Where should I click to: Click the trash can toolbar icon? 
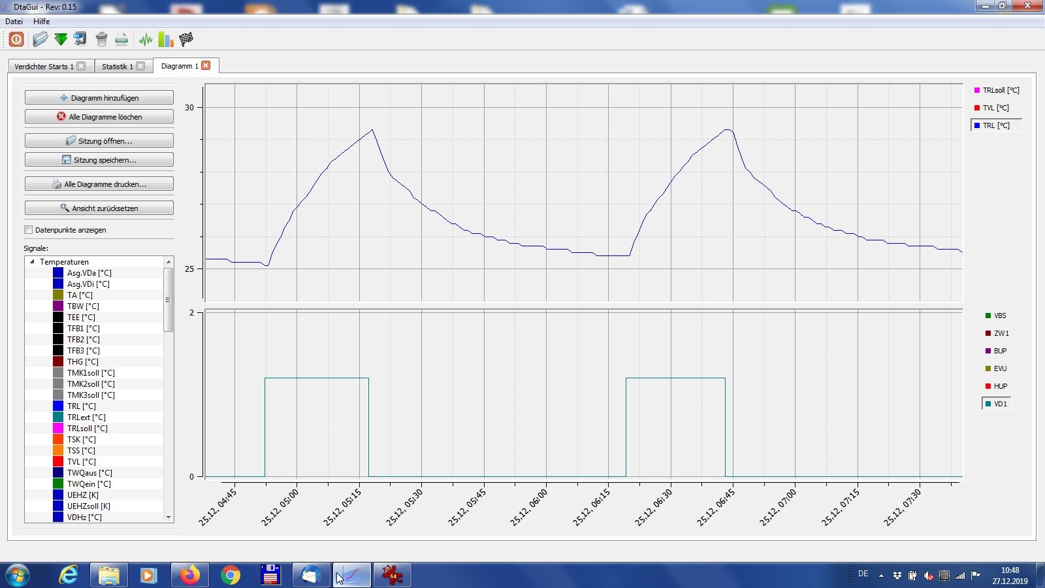pos(101,39)
